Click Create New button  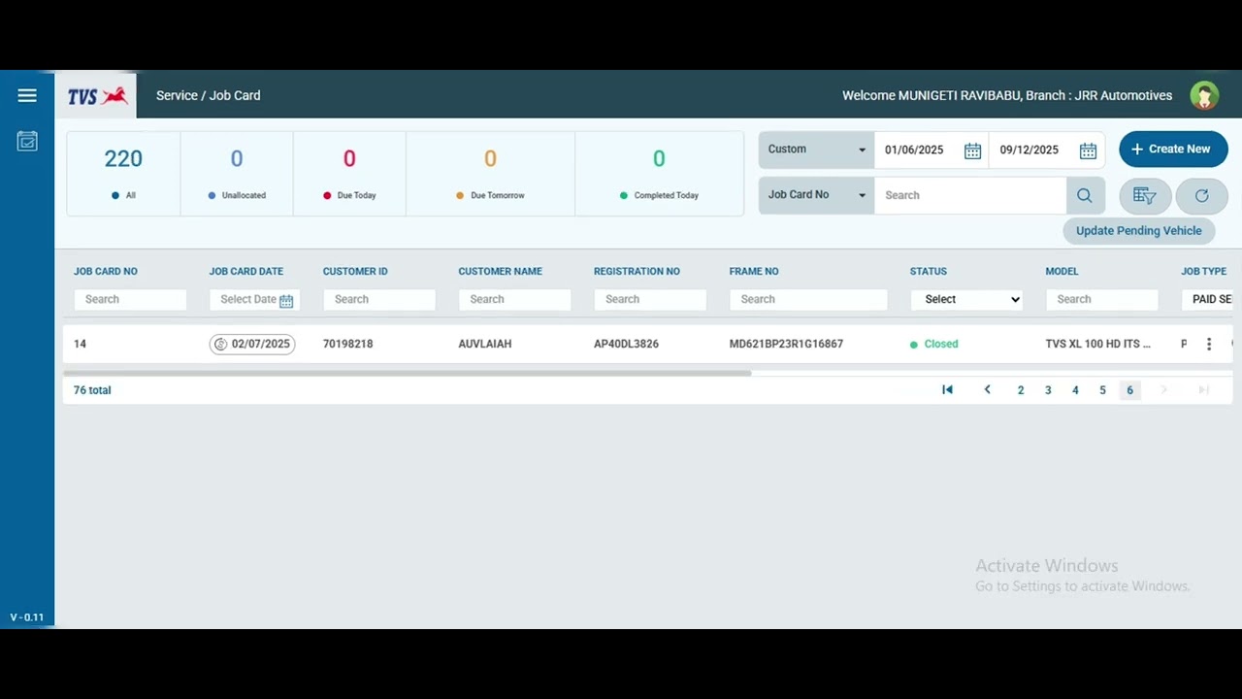[x=1173, y=150]
